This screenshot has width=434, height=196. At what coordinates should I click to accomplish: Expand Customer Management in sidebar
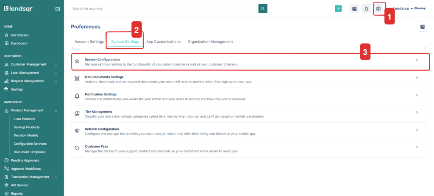56,64
